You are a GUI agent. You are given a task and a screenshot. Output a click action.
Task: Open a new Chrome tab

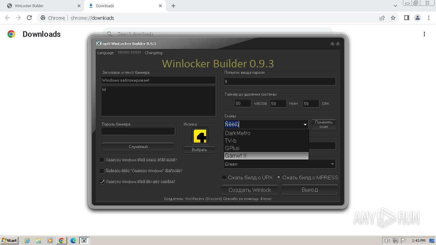(173, 6)
